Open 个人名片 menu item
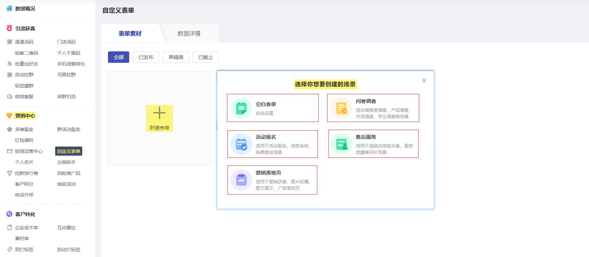Viewport: 589px width, 257px height. click(24, 162)
